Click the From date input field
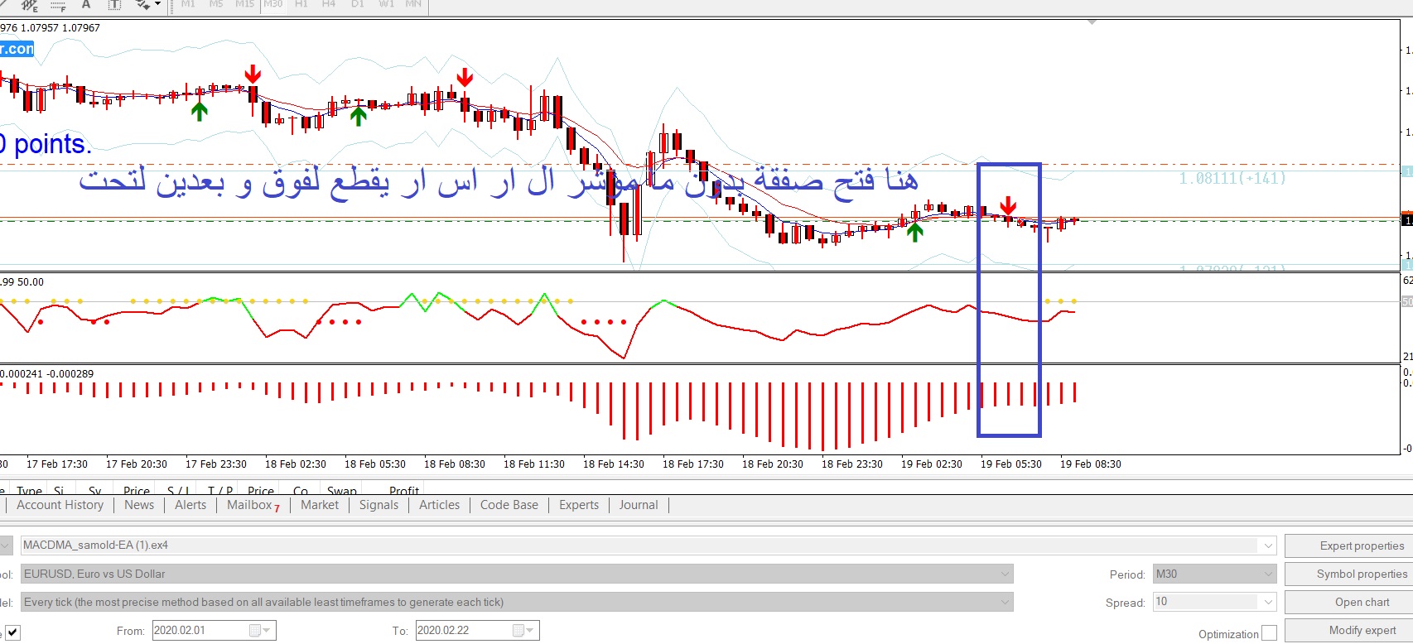Screen dimensions: 1413x644 click(199, 631)
